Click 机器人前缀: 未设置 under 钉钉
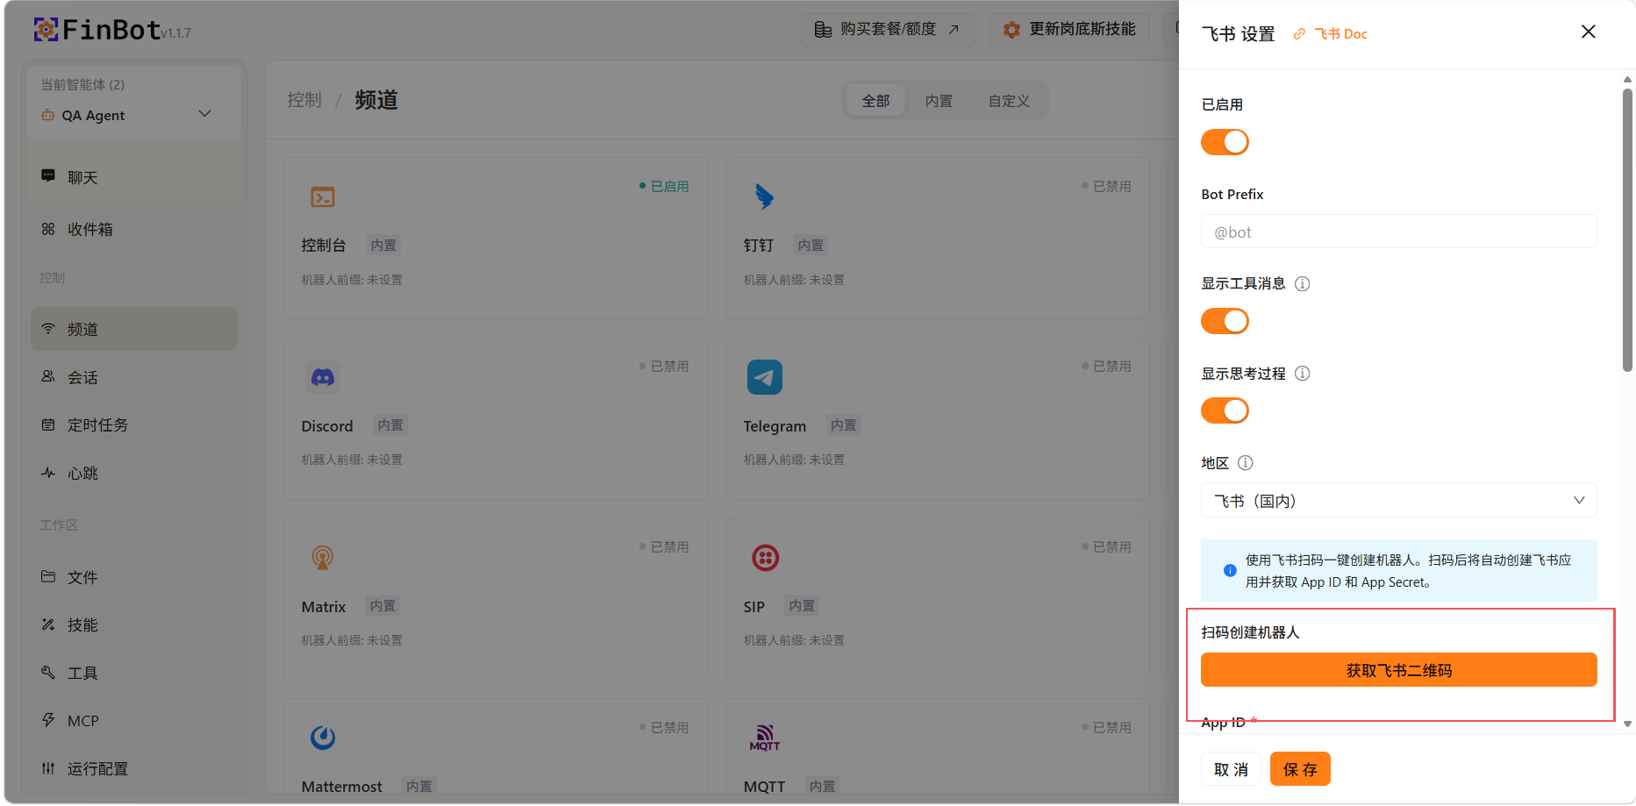This screenshot has height=806, width=1636. (794, 280)
